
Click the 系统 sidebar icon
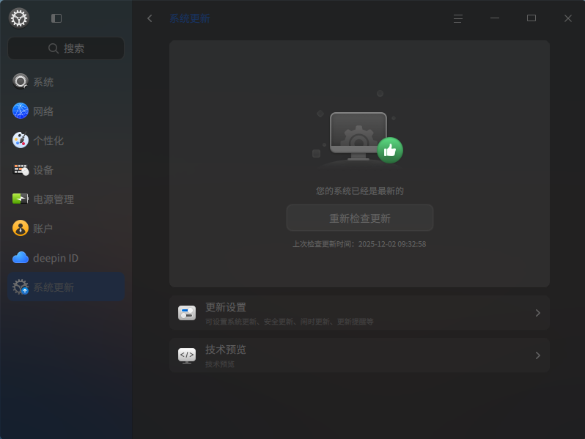tap(20, 81)
